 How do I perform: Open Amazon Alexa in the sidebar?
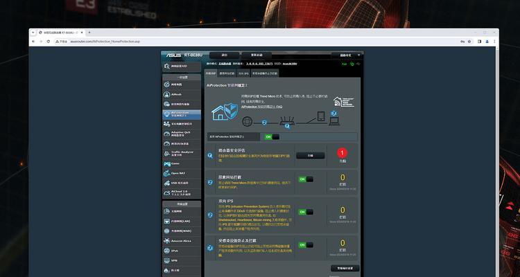click(182, 241)
